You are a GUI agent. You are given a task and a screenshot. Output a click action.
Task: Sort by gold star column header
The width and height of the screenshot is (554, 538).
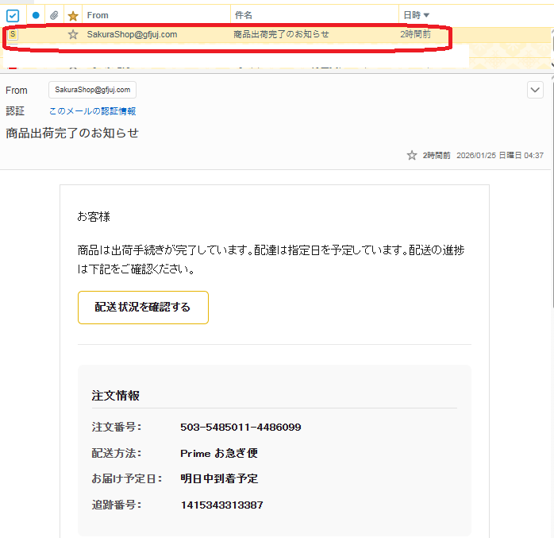[73, 16]
